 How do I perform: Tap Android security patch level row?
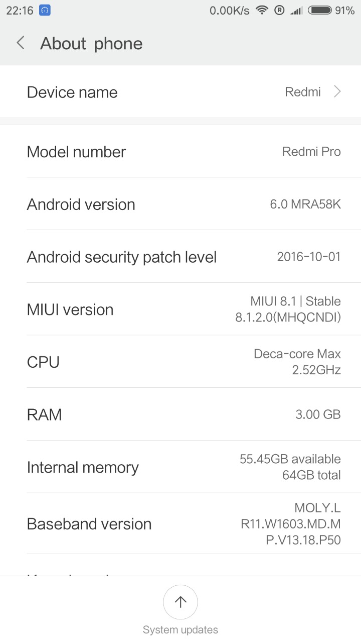coord(180,257)
